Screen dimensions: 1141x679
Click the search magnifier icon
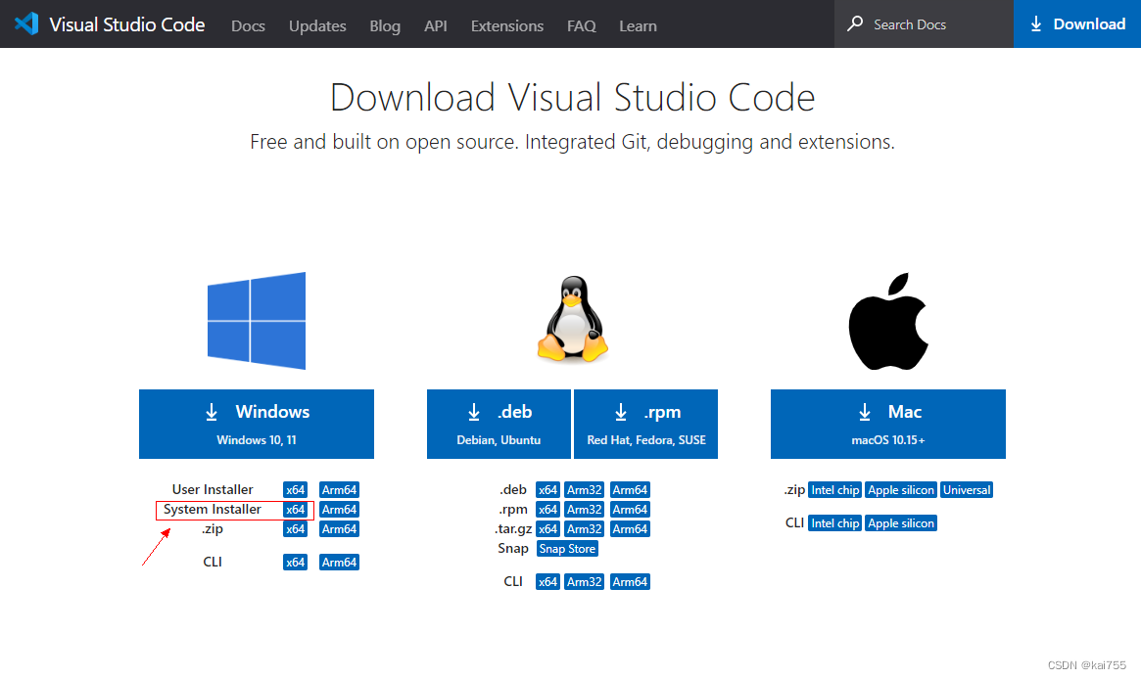click(855, 24)
